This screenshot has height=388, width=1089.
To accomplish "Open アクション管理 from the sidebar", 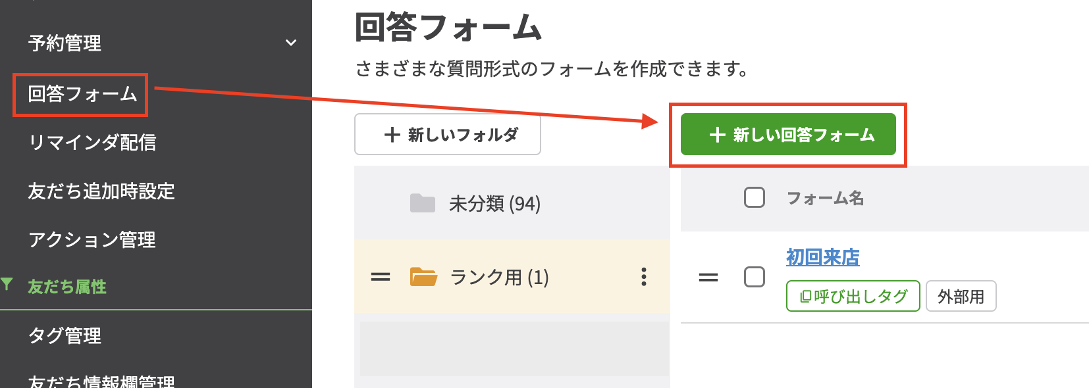I will point(92,240).
